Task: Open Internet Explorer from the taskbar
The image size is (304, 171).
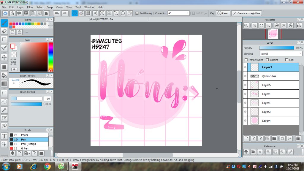Action: pyautogui.click(x=33, y=166)
